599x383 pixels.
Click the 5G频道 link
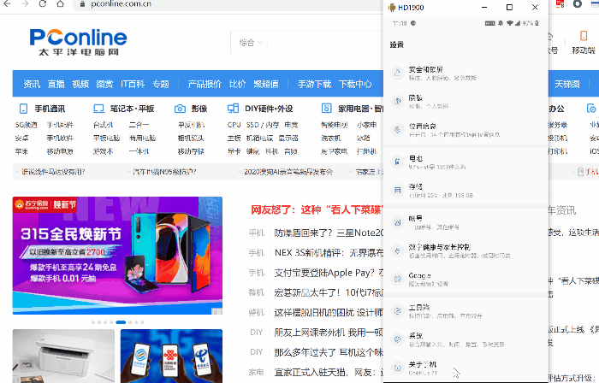27,125
